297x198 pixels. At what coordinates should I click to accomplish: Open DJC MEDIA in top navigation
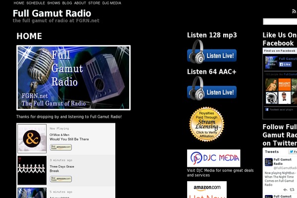[111, 3]
